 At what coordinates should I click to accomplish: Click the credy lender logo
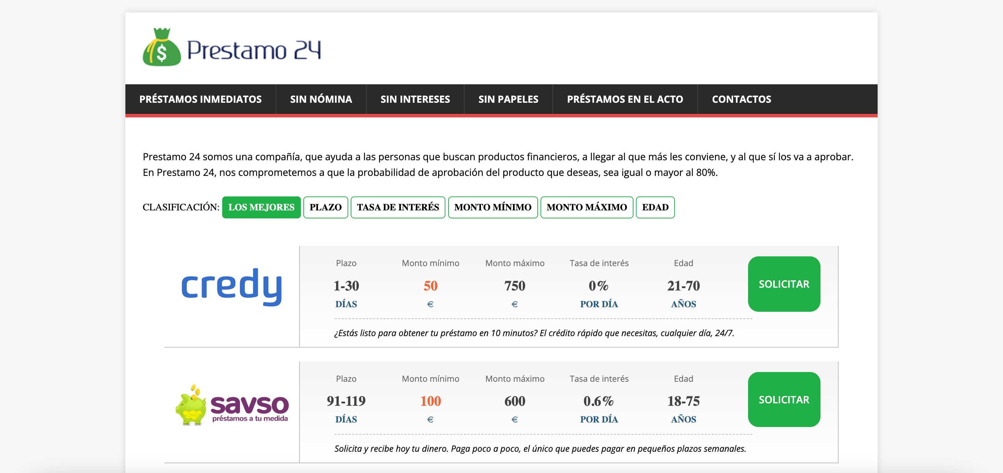pyautogui.click(x=232, y=287)
